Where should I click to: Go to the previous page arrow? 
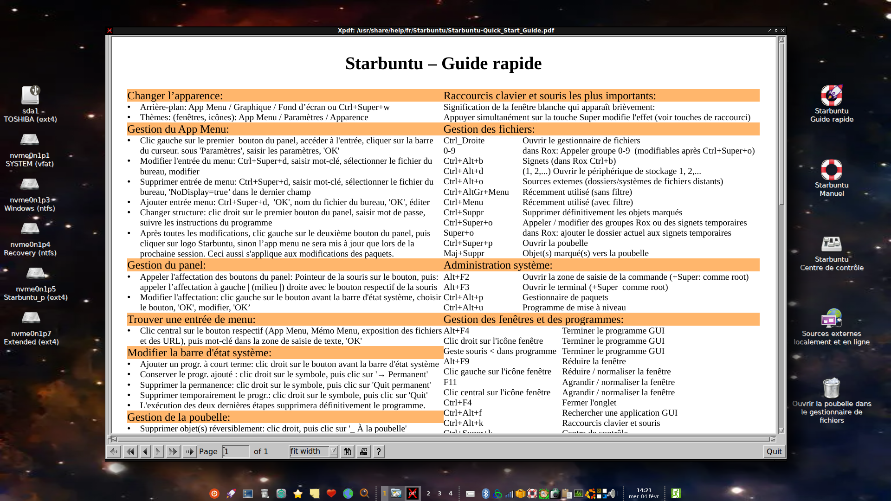145,451
